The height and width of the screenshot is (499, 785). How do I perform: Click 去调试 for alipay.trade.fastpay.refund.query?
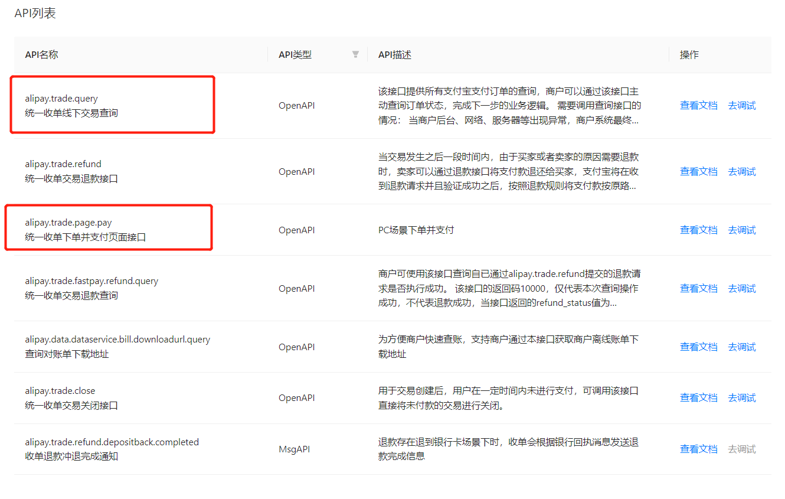[742, 289]
